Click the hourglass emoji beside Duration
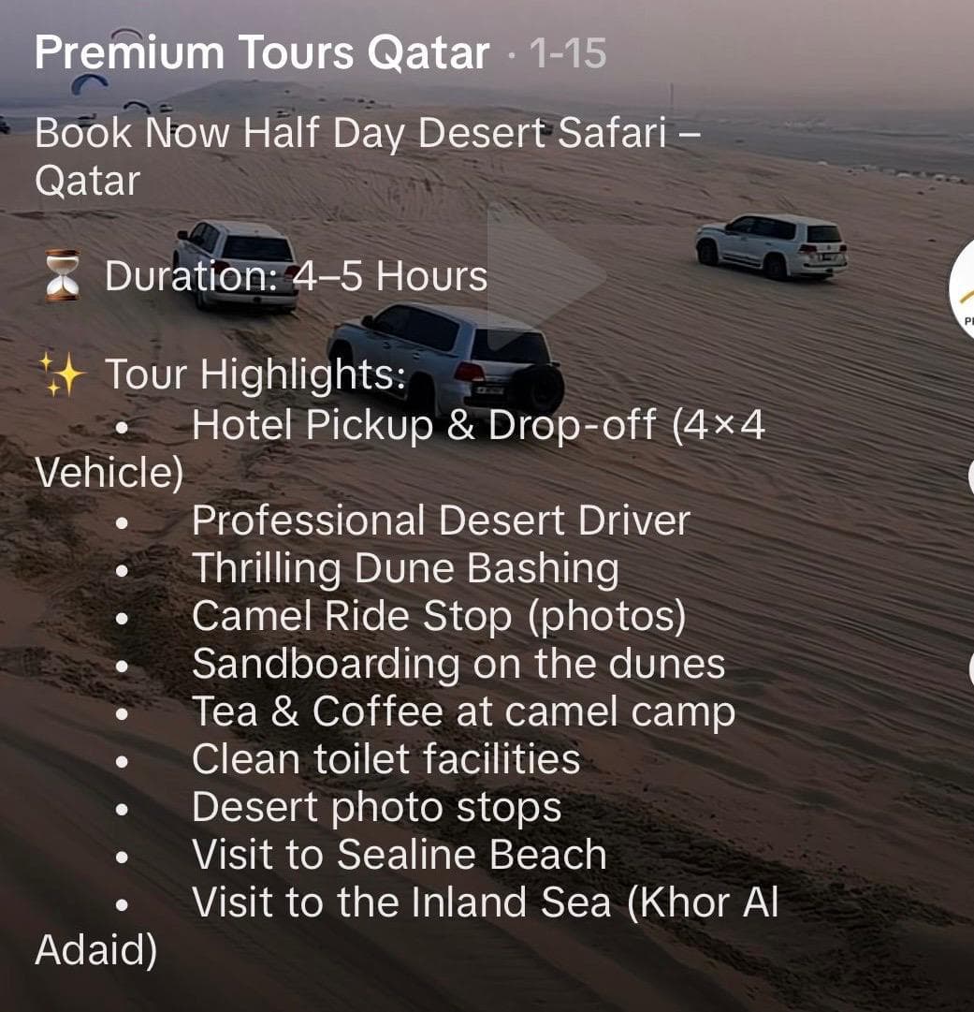The width and height of the screenshot is (974, 1012). pos(63,275)
